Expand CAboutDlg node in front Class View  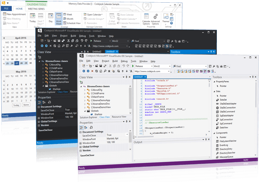click(85, 90)
